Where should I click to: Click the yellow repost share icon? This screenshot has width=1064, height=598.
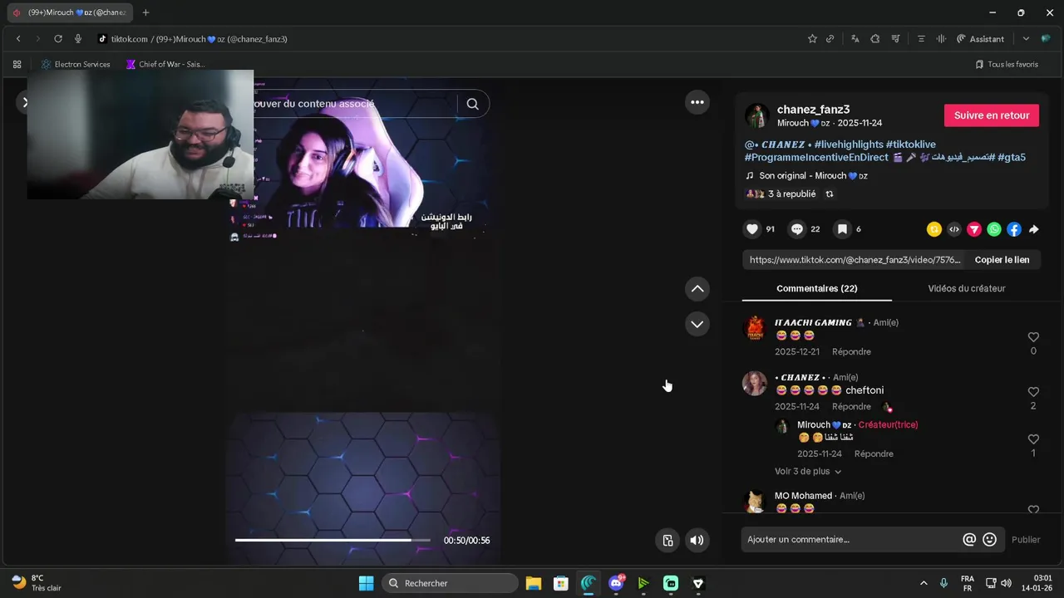pos(934,229)
